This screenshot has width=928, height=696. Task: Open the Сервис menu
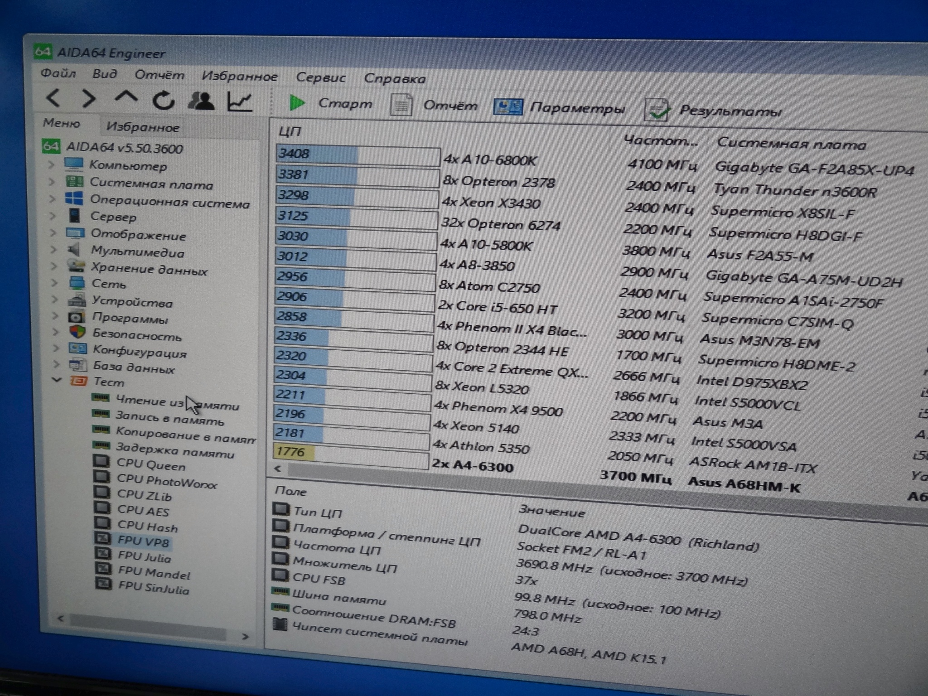(x=320, y=77)
